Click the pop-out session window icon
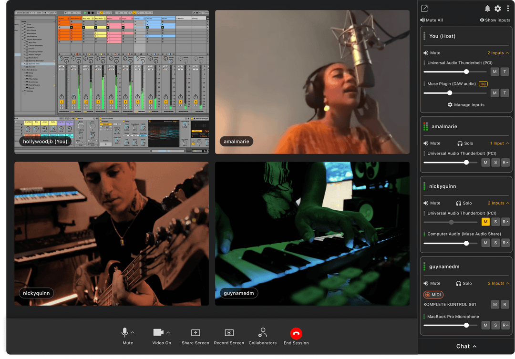This screenshot has width=515, height=359. click(x=424, y=8)
